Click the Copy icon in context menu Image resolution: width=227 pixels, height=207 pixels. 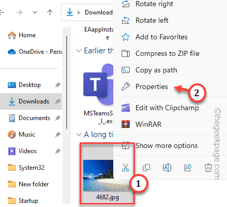pos(146,168)
